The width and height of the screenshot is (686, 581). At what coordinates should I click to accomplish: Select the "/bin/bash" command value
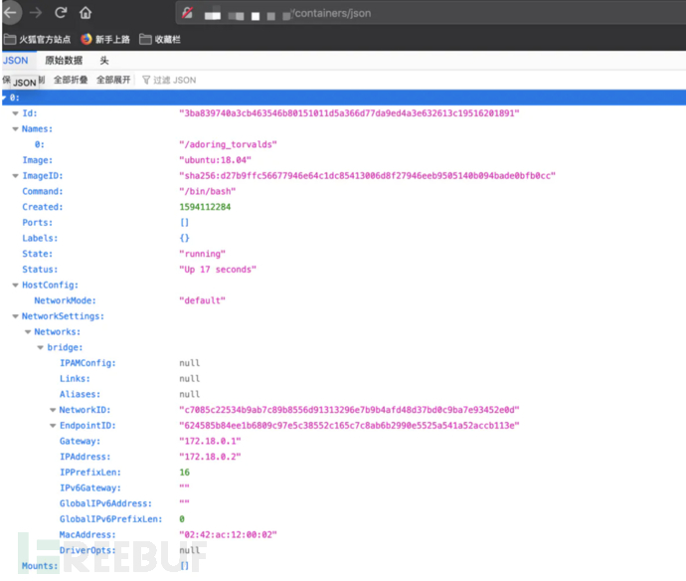(208, 191)
